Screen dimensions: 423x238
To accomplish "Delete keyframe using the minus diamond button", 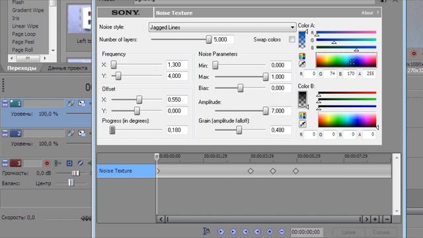I will [x=282, y=231].
